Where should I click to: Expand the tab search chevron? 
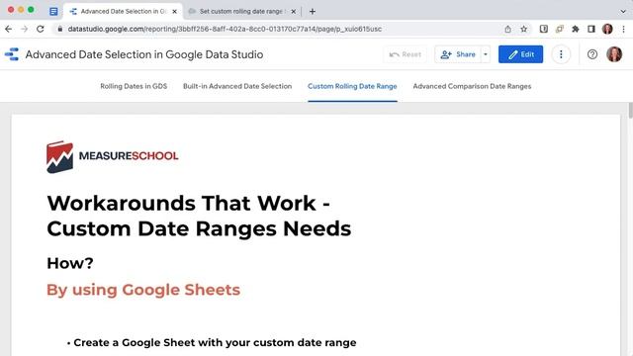[x=623, y=11]
